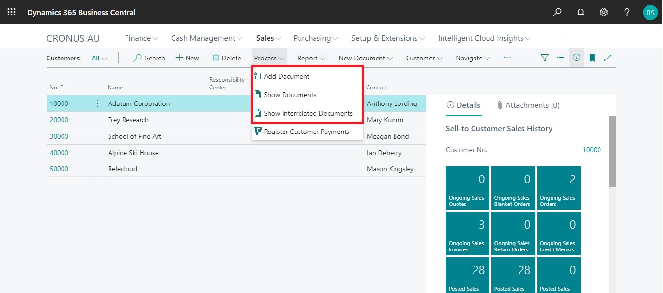
Task: Choose Register Customer Payments
Action: (306, 132)
